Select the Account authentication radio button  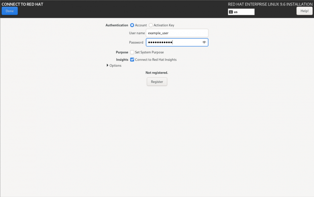pyautogui.click(x=132, y=25)
